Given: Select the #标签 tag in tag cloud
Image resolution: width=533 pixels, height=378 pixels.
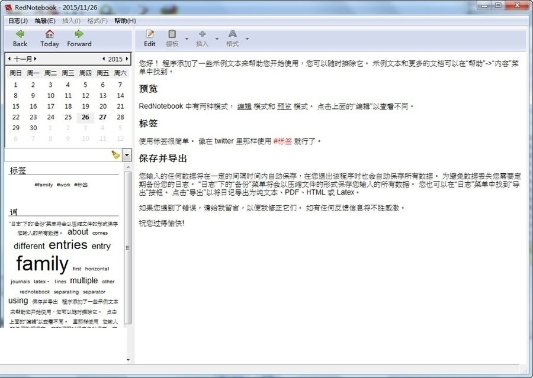Looking at the screenshot, I should coord(81,185).
